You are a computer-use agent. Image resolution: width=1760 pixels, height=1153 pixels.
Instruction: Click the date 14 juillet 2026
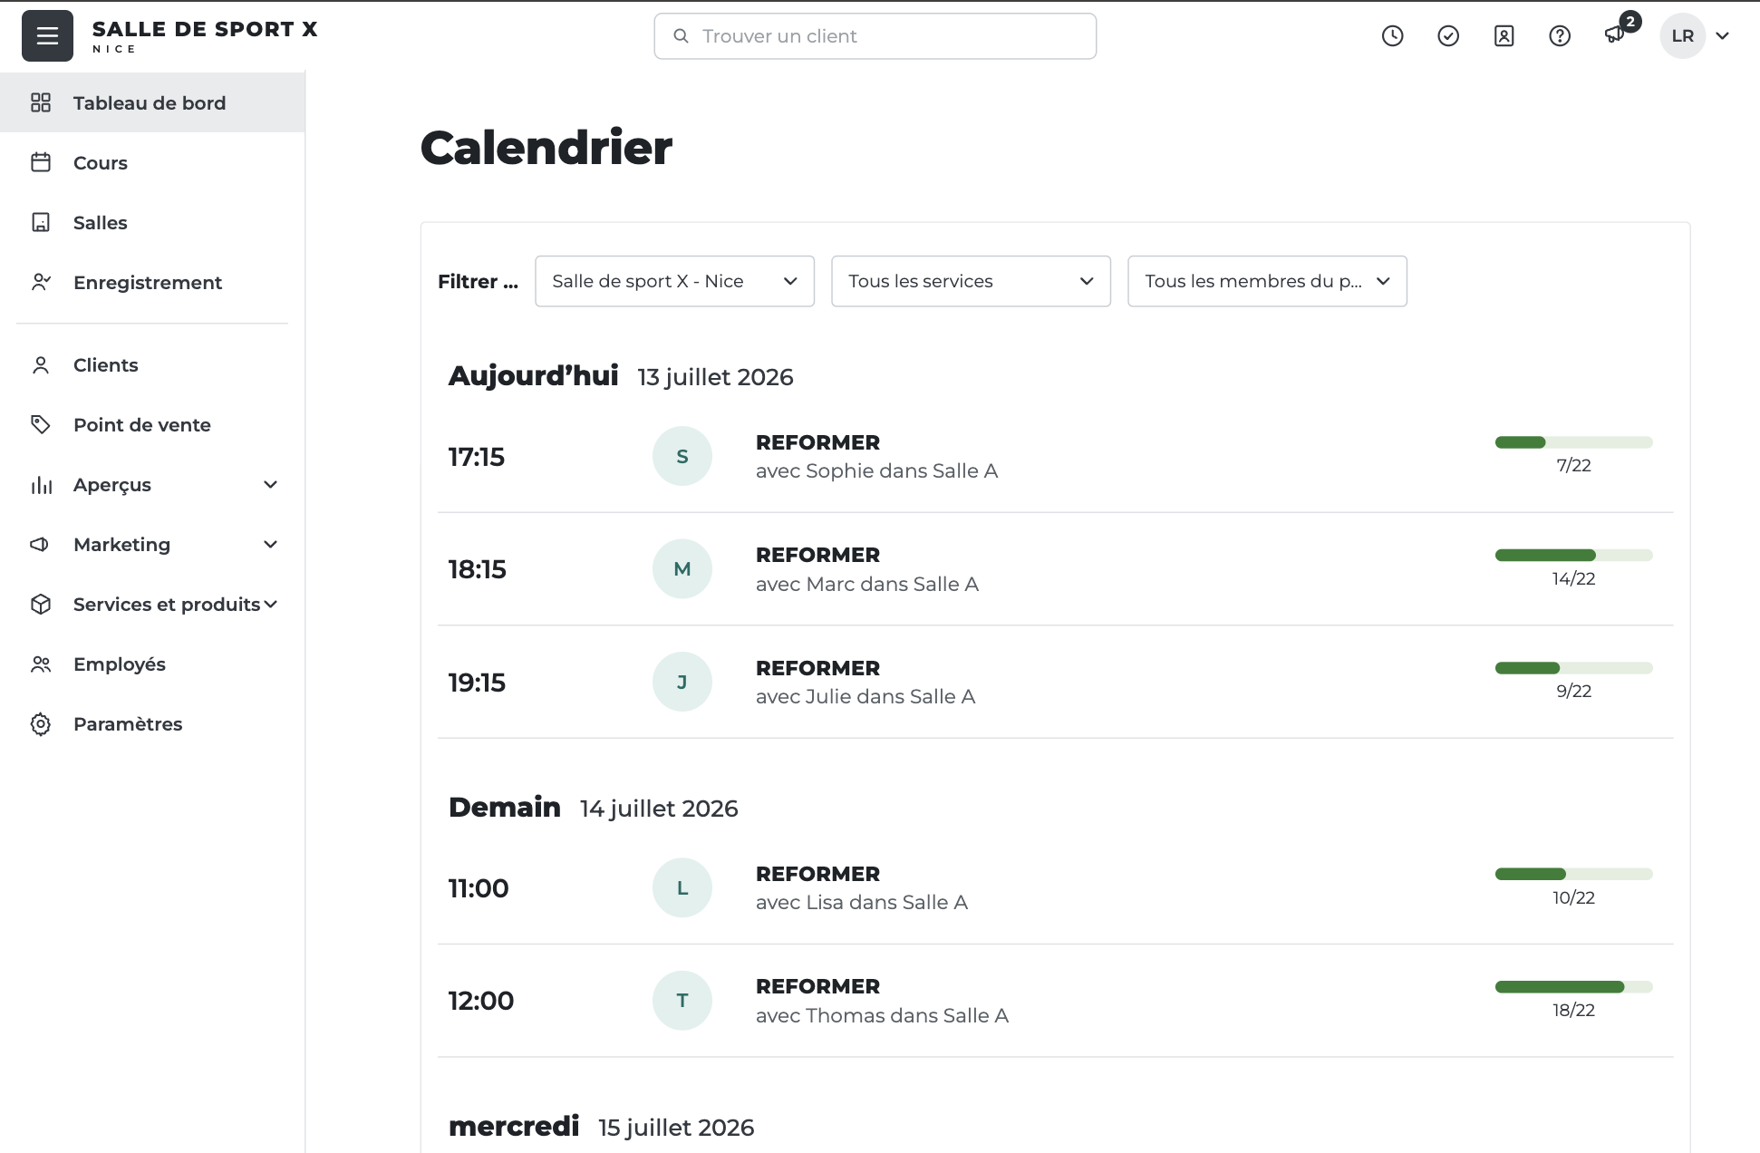(659, 809)
